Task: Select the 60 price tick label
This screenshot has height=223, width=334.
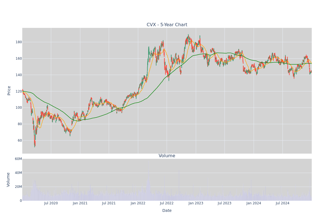Action: [20, 140]
